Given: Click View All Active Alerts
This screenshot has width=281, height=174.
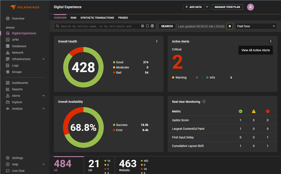Looking at the screenshot, I should (x=255, y=50).
